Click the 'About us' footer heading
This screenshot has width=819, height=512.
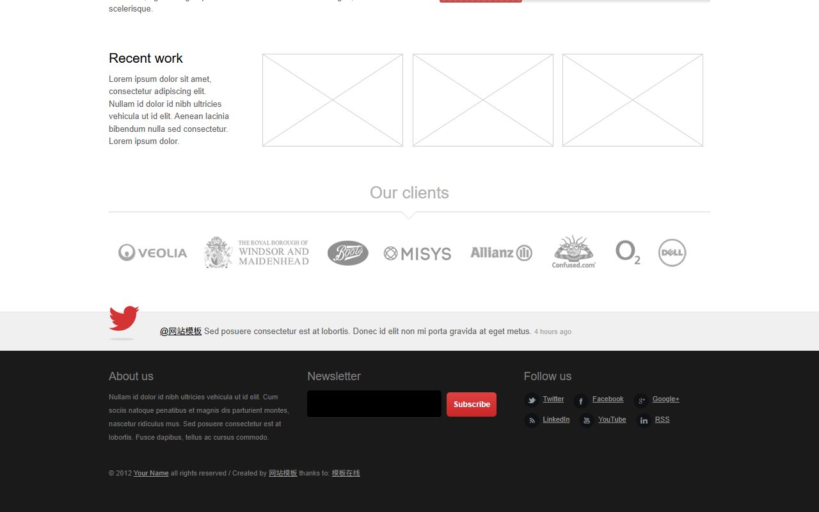pos(131,376)
